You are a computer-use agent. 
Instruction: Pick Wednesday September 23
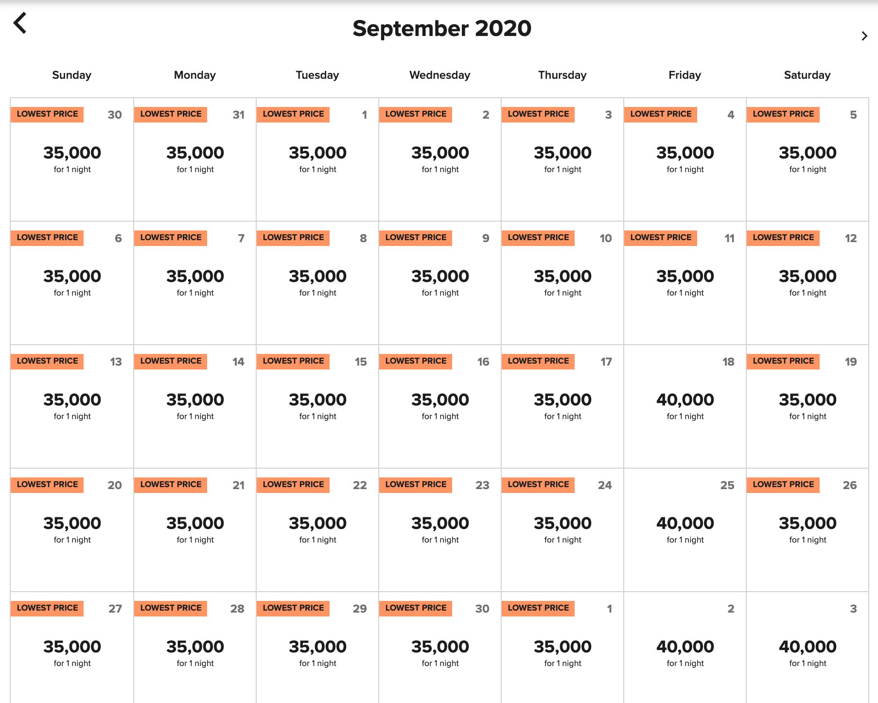[440, 530]
